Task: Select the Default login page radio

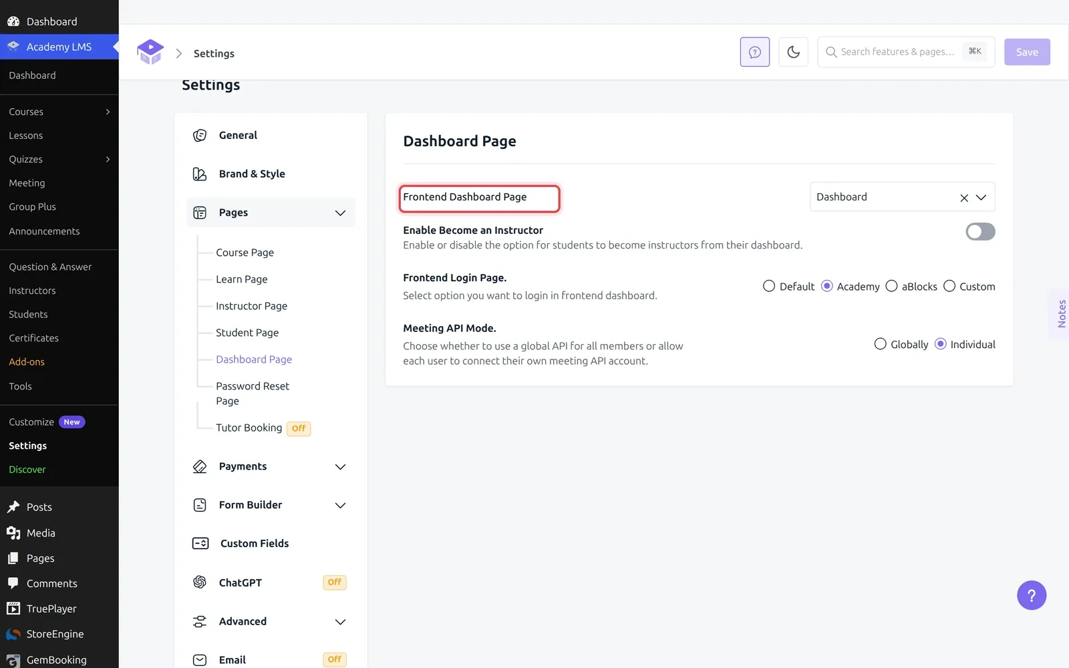Action: 769,286
